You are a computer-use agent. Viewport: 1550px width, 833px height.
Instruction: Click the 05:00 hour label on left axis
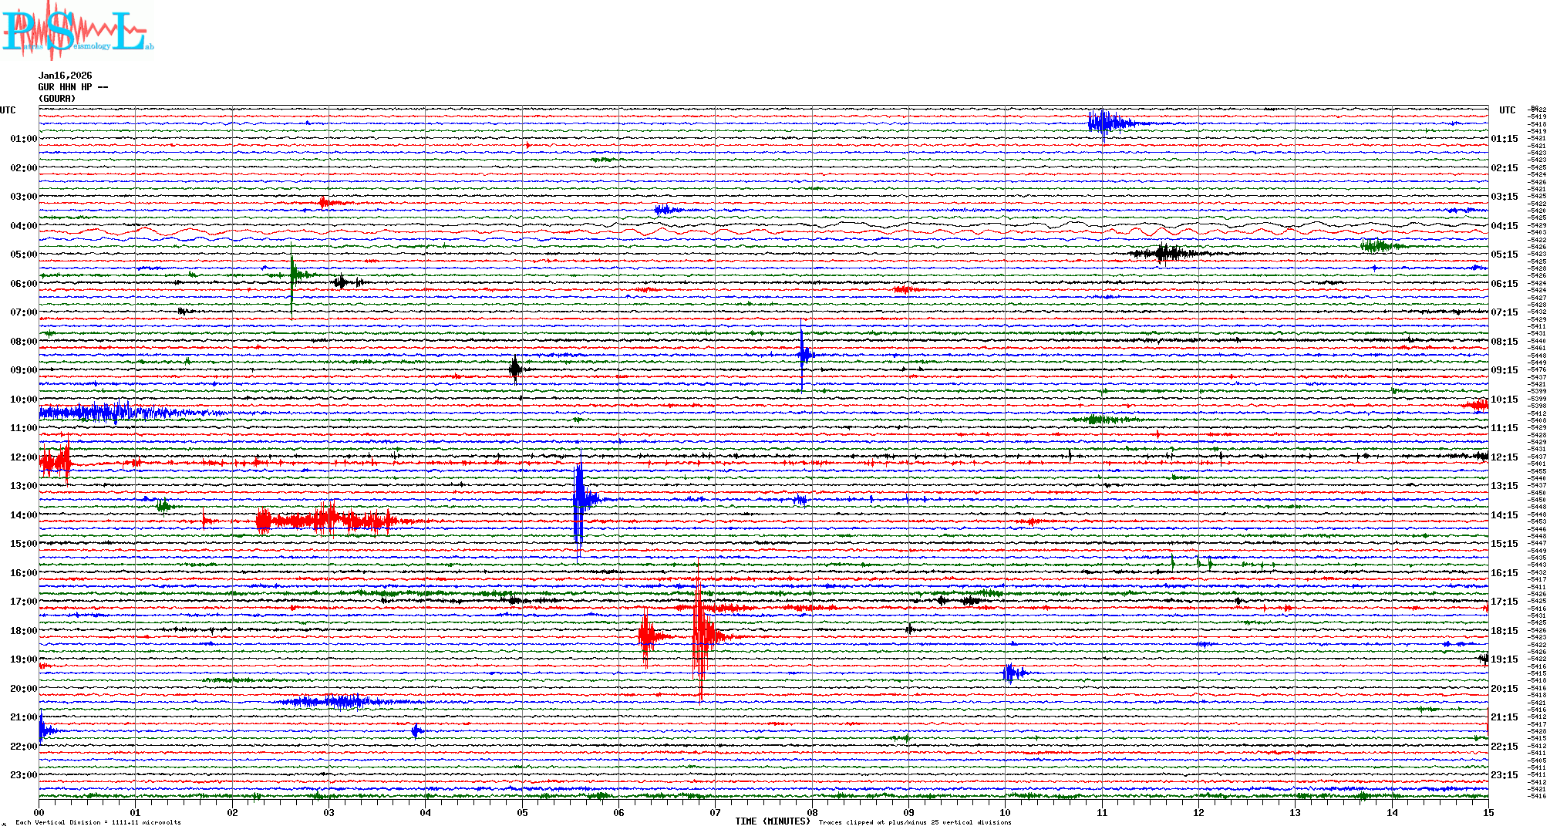23,255
